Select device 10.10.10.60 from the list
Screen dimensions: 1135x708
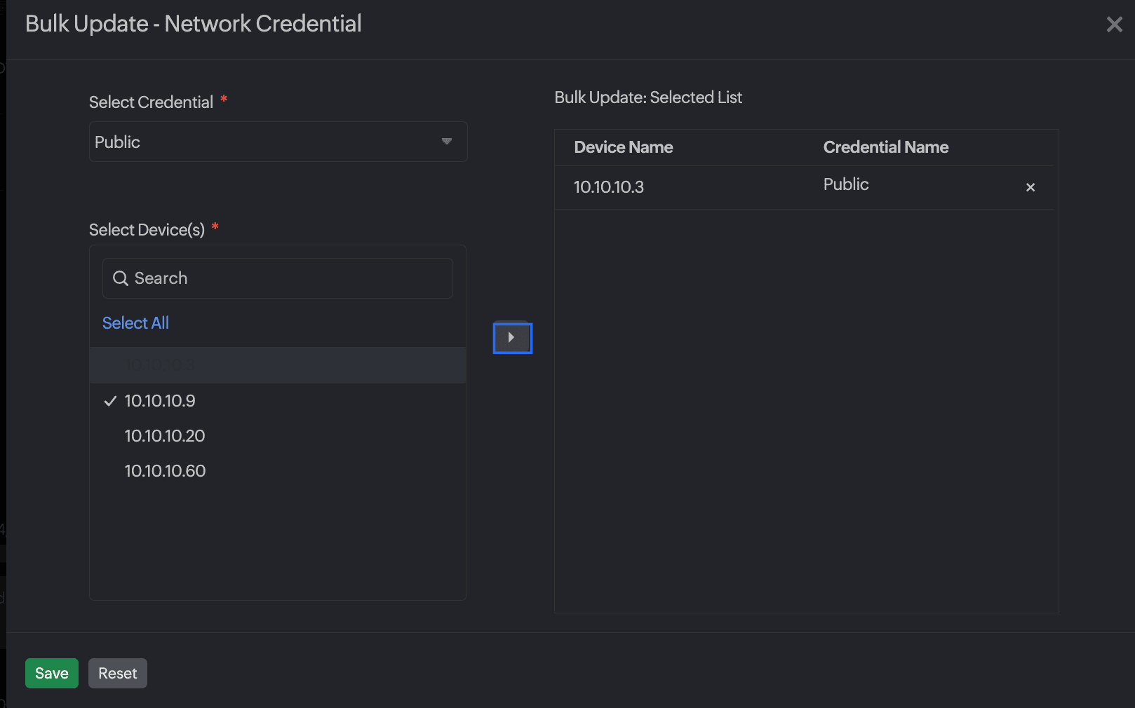coord(164,470)
